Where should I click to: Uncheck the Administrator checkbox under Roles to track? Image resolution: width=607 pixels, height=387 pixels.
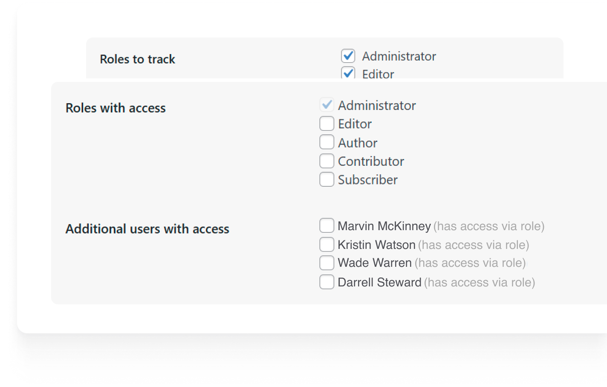point(348,55)
